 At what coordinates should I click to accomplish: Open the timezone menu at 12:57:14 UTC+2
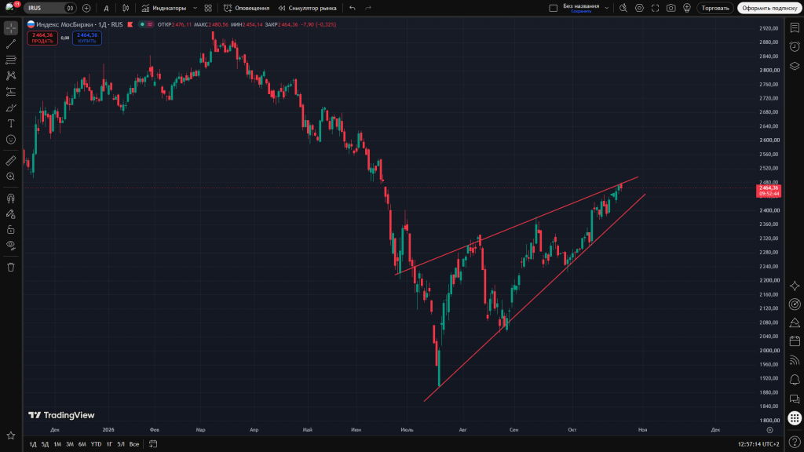758,444
